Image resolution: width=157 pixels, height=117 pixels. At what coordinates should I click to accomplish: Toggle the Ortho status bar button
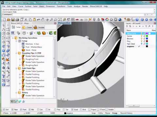(x=100, y=113)
